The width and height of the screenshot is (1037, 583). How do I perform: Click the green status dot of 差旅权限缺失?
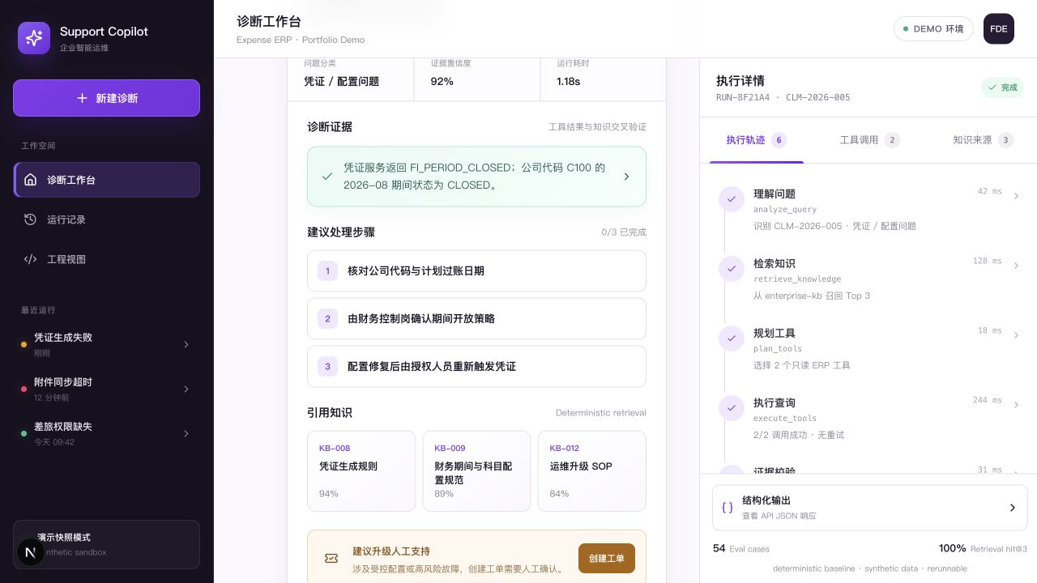tap(23, 434)
